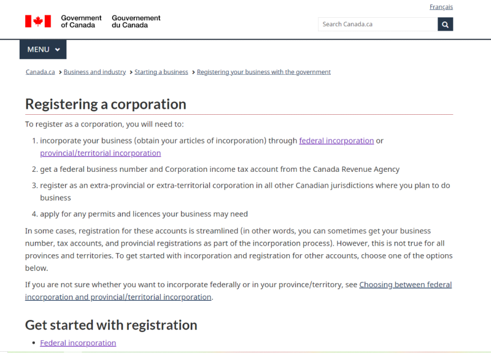Focus the Search Canada.ca field
491x353 pixels.
click(377, 25)
